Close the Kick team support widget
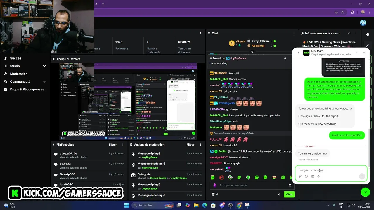The width and height of the screenshot is (374, 210). tap(364, 53)
